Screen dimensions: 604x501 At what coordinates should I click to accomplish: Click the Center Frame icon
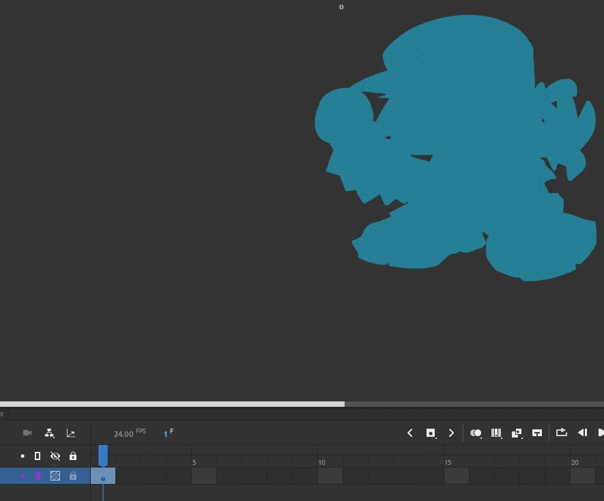[x=537, y=433]
